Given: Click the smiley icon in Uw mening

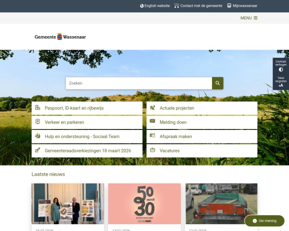Looking at the screenshot, I should (255, 221).
